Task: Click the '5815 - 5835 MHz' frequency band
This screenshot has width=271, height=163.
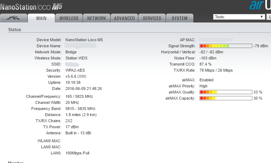Action: (81, 109)
